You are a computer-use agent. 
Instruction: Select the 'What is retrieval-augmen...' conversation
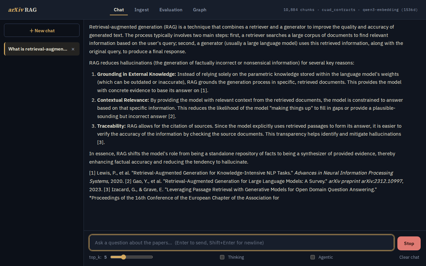click(38, 49)
